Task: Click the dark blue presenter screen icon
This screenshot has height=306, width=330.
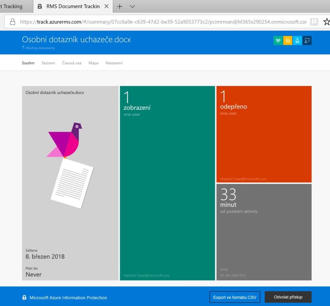Action: pyautogui.click(x=307, y=40)
